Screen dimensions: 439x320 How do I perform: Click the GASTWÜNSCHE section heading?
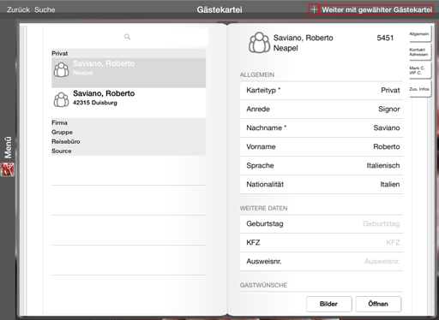tap(263, 285)
